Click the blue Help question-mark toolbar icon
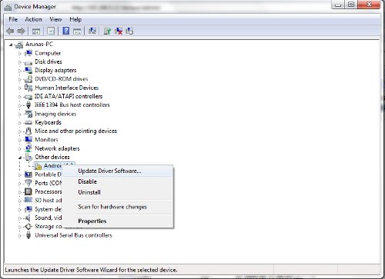This screenshot has width=385, height=279. [x=66, y=31]
